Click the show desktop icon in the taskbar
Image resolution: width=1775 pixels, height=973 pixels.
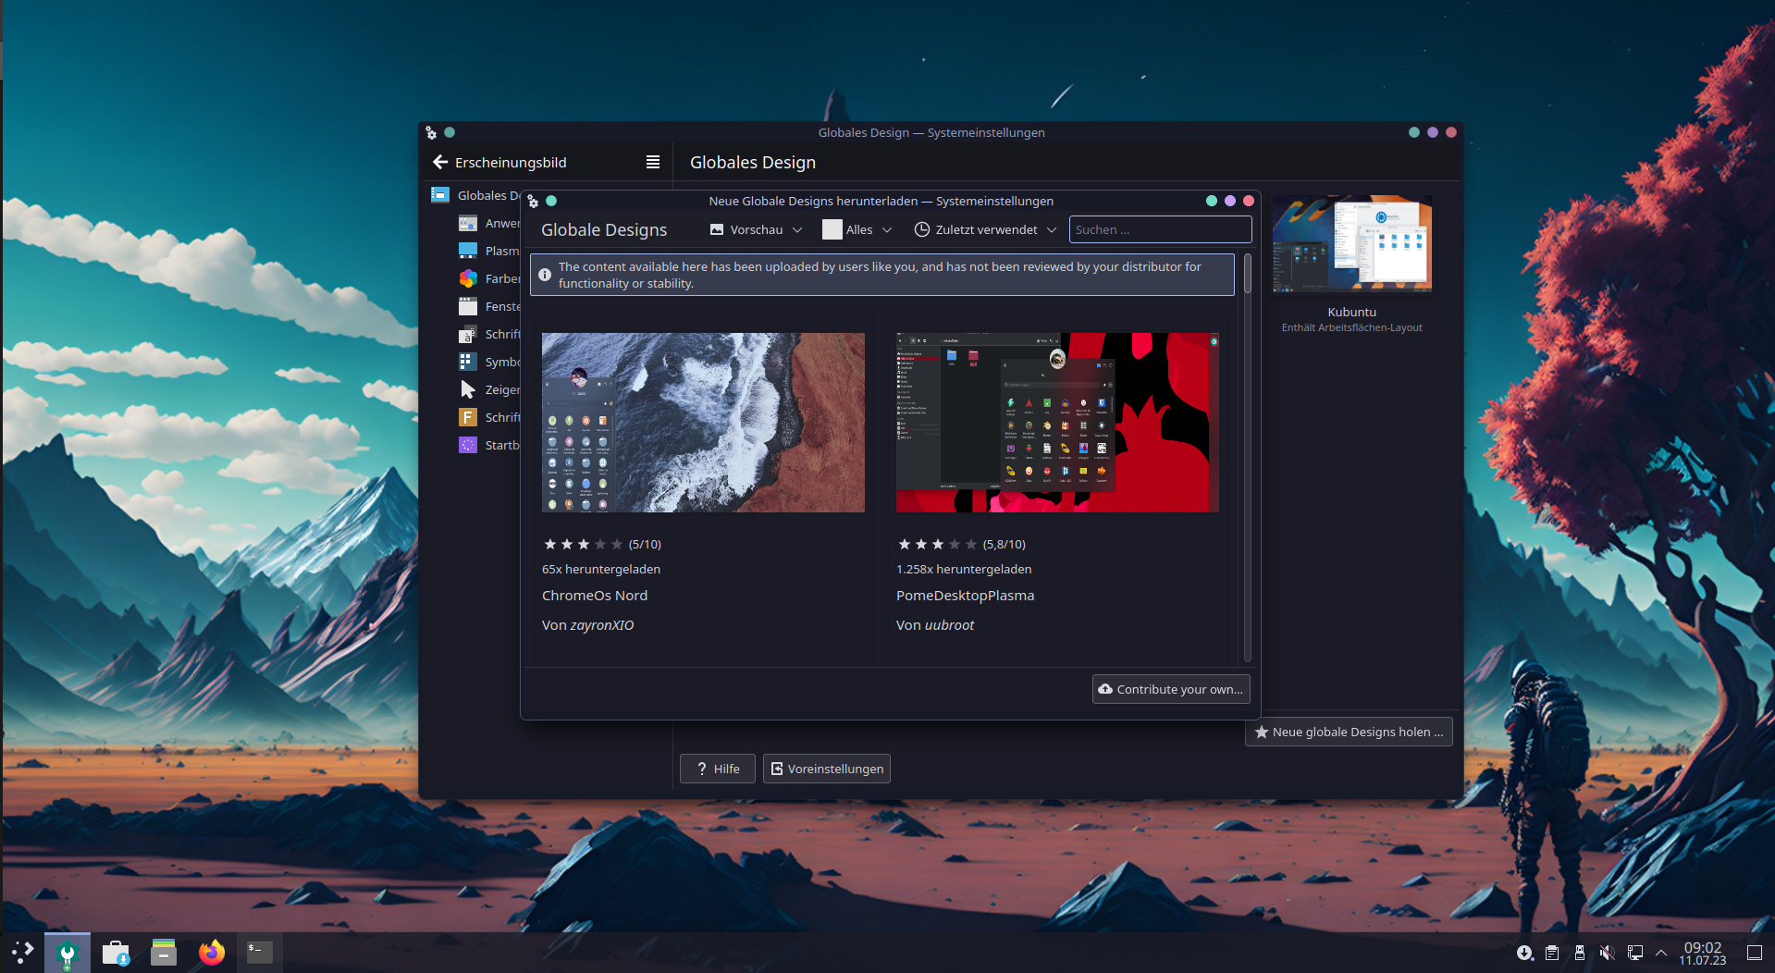coord(1754,953)
